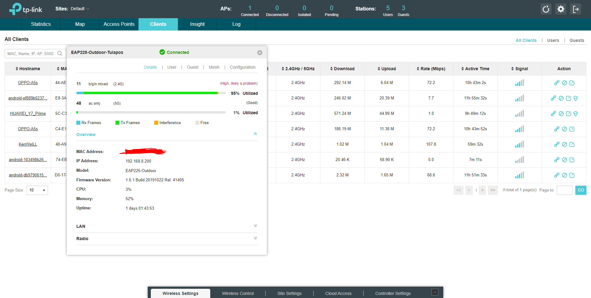The height and width of the screenshot is (298, 591).
Task: Click the 2.4G utilization bar
Action: pos(151,93)
